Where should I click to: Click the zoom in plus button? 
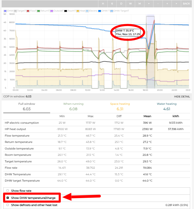pyautogui.click(x=149, y=4)
